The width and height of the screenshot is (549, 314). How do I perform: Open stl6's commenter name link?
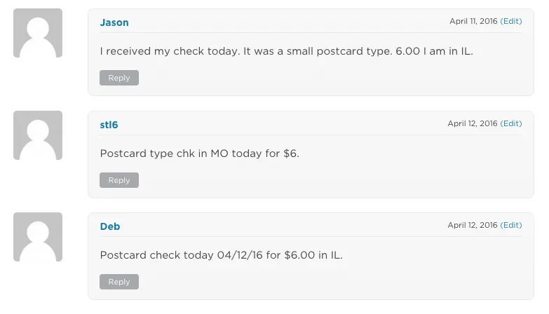(x=109, y=125)
